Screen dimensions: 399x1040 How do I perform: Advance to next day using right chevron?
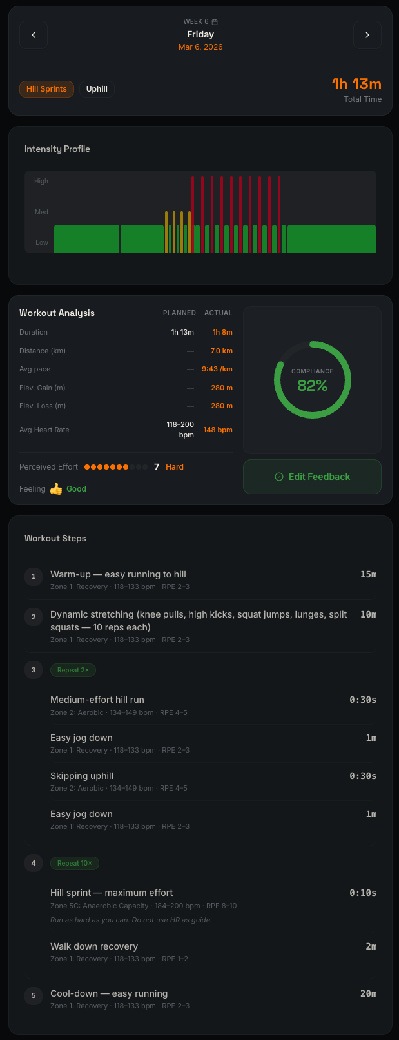click(367, 34)
